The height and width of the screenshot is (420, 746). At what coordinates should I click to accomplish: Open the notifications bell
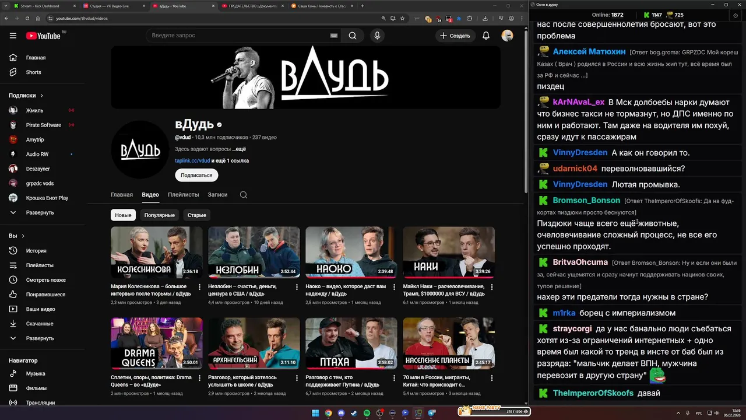(486, 36)
